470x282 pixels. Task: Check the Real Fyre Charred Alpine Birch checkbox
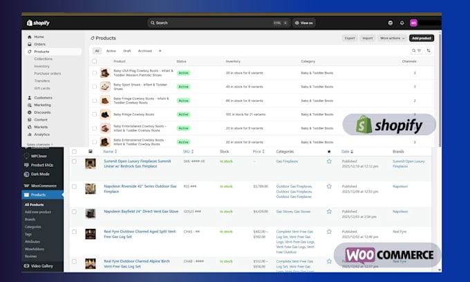tap(74, 261)
